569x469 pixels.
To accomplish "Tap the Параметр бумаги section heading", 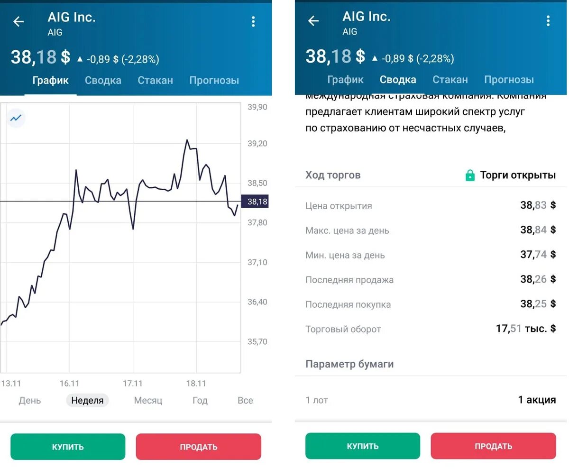I will coord(349,364).
